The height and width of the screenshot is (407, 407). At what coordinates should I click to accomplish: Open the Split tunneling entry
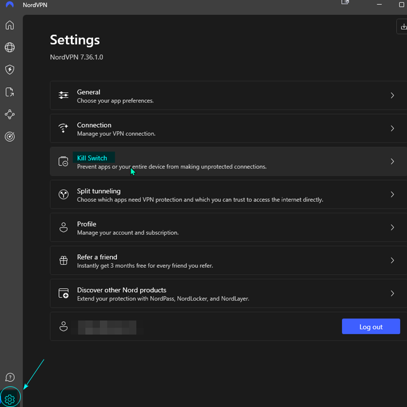click(229, 194)
